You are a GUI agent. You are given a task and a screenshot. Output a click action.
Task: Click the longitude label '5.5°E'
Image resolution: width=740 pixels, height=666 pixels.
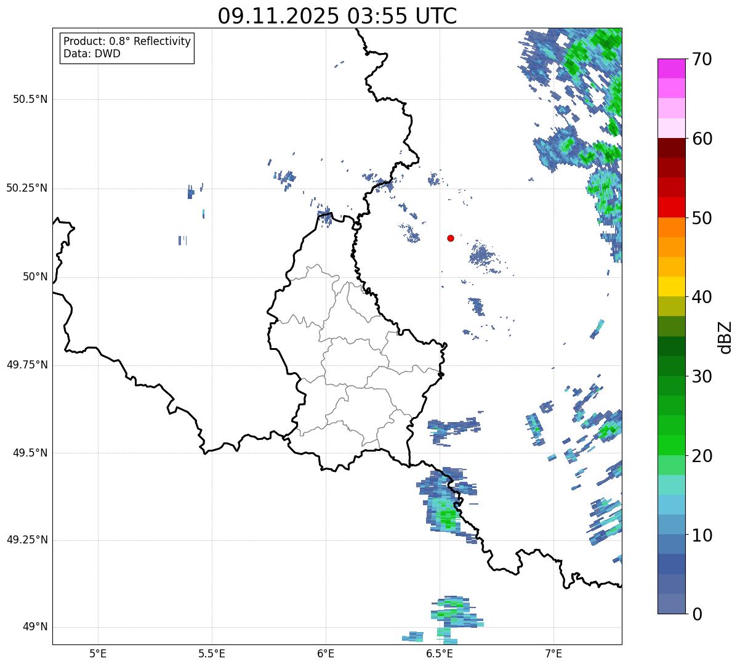(212, 653)
